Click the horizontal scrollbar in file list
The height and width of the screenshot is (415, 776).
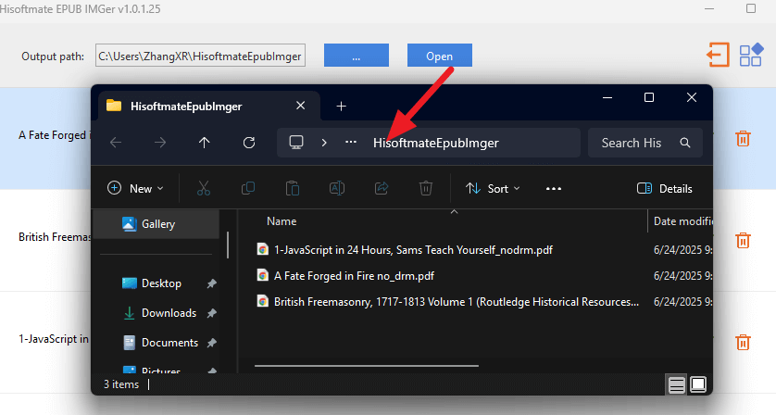(367, 366)
